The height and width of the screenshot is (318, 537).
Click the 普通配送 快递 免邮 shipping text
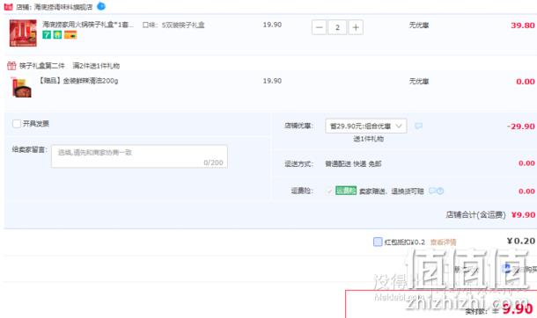pos(353,164)
